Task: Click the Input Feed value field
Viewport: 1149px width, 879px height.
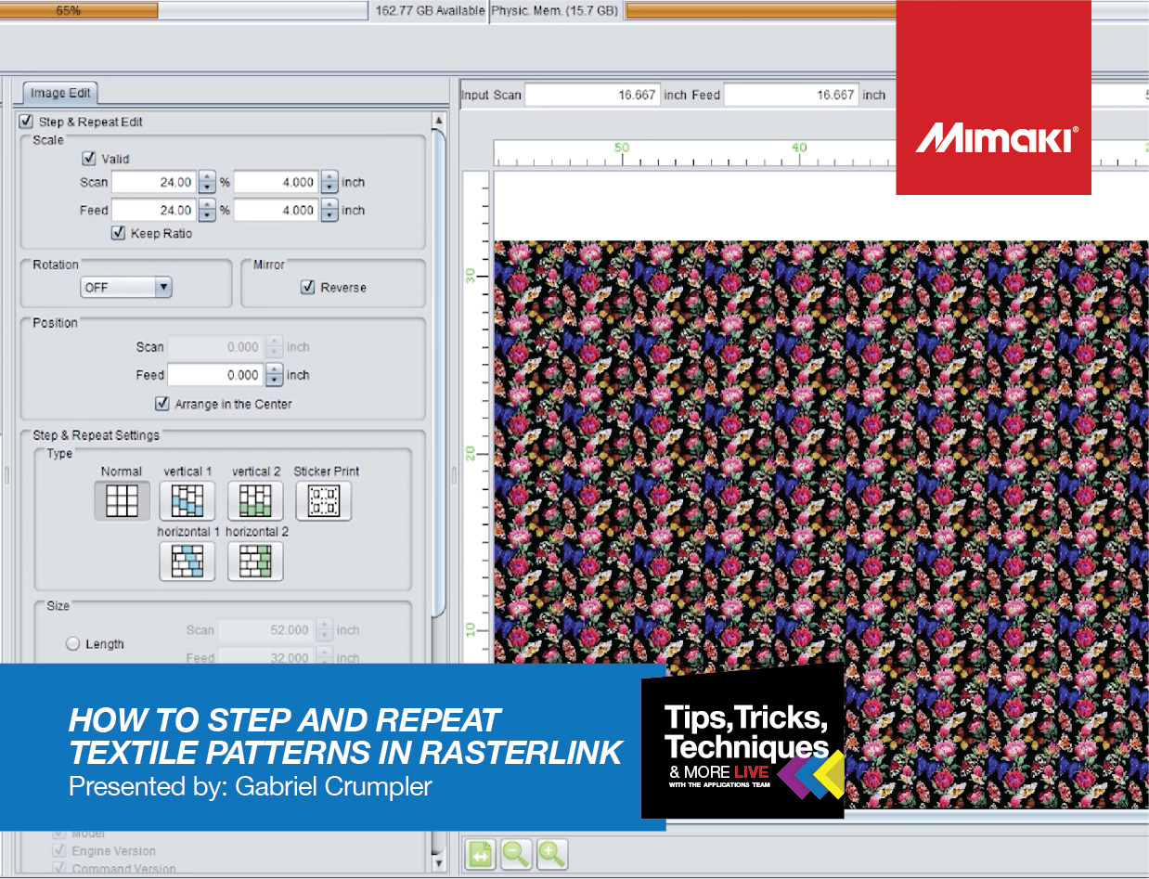Action: [791, 95]
